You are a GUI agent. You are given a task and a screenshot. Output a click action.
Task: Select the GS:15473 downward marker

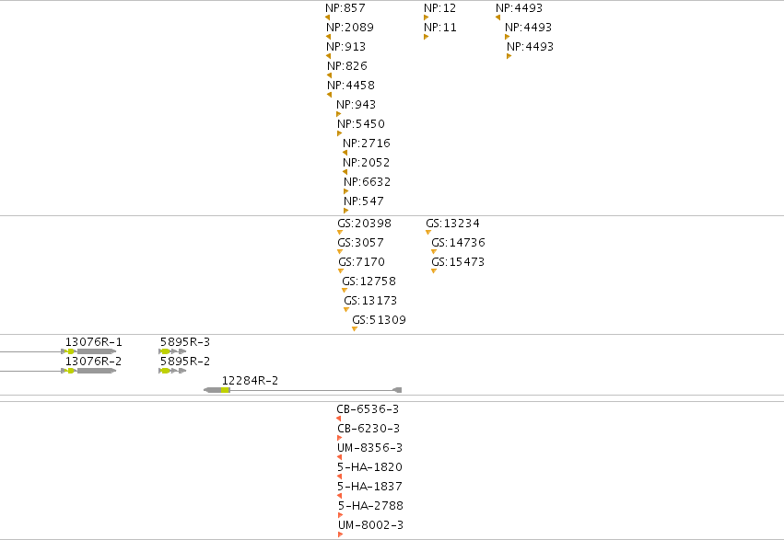pos(434,271)
